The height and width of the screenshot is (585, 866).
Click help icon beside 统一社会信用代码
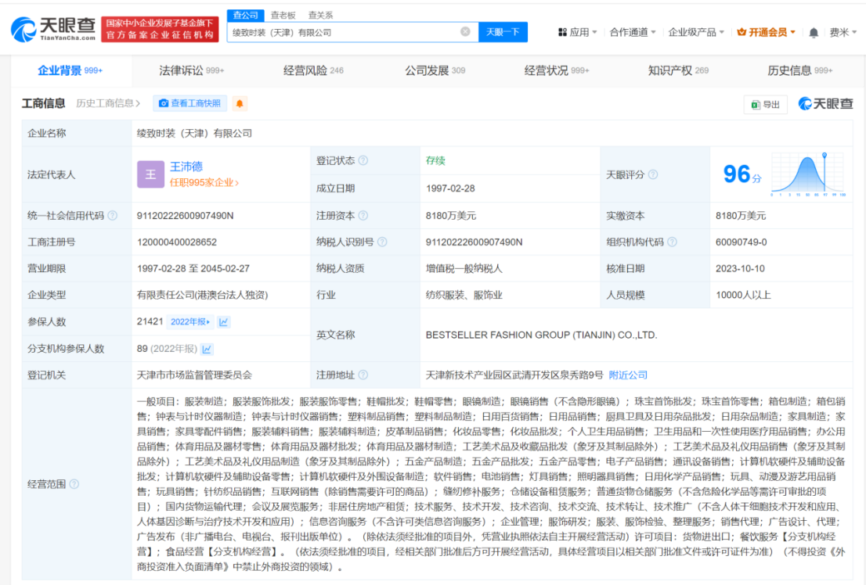pos(113,216)
